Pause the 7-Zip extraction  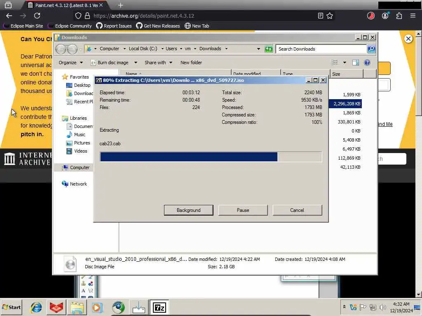coord(243,210)
